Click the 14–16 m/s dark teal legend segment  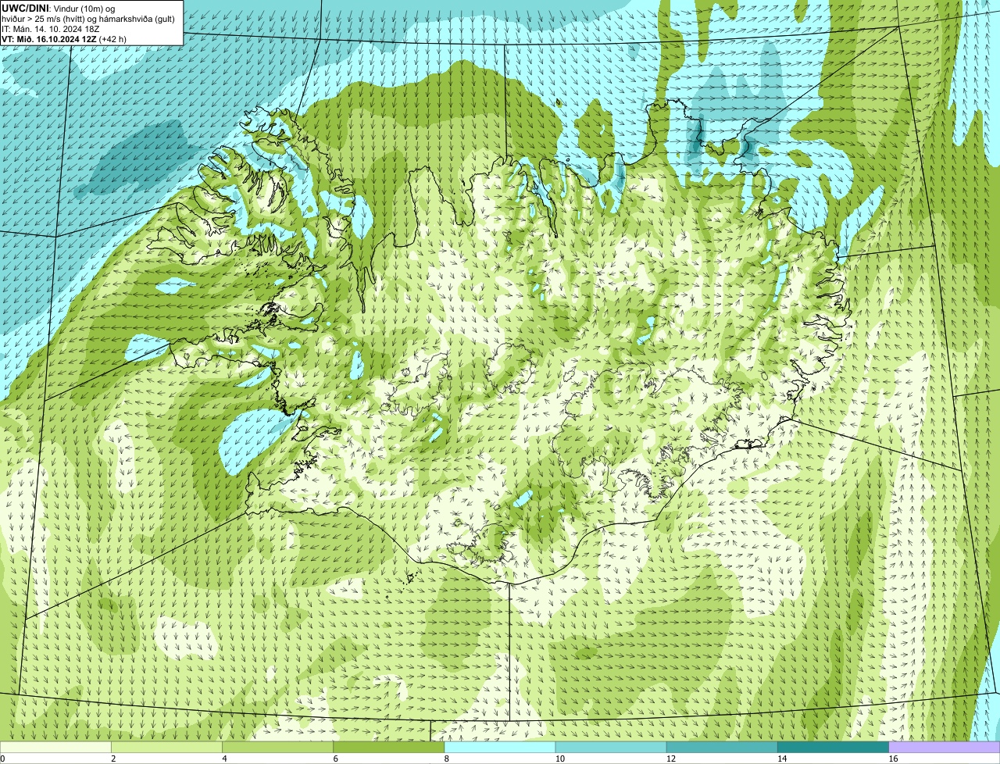point(833,747)
